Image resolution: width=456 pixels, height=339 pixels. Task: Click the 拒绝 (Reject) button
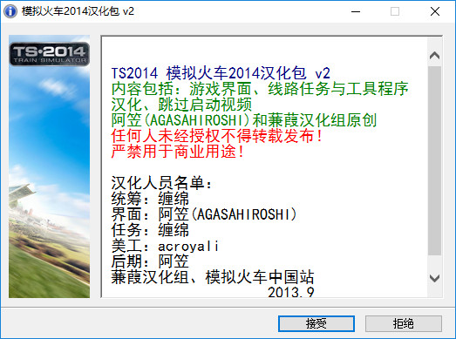click(x=404, y=323)
